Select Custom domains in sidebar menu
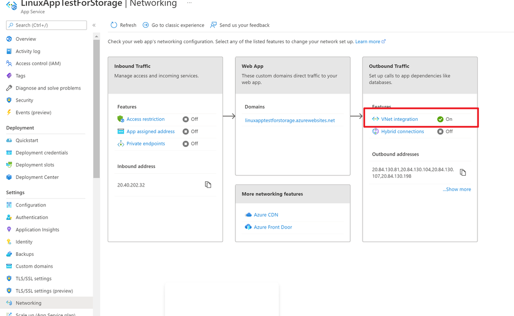Image resolution: width=514 pixels, height=316 pixels. (34, 266)
